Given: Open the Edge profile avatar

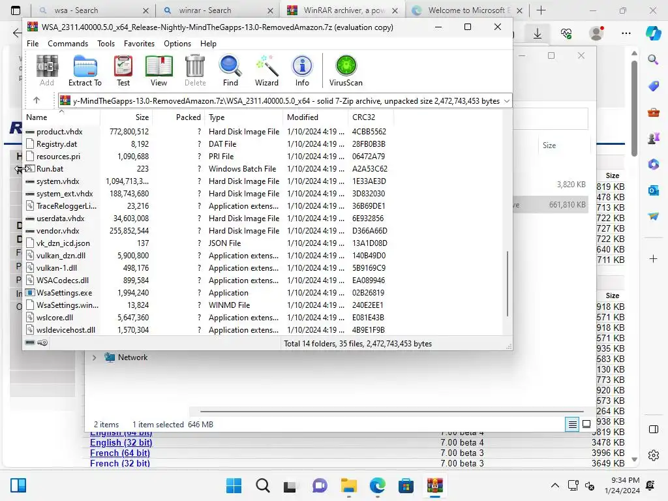Looking at the screenshot, I should (596, 33).
